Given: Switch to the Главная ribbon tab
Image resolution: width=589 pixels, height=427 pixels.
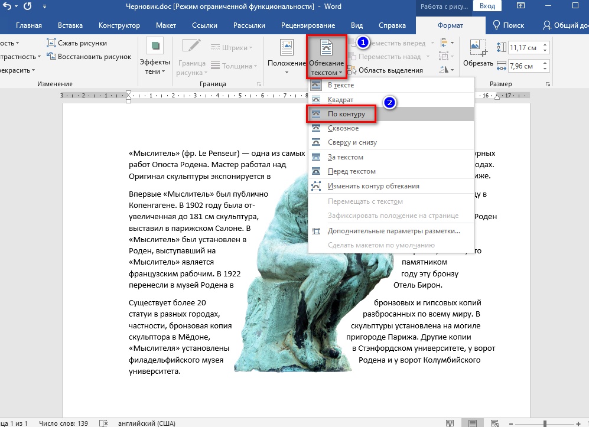Looking at the screenshot, I should (x=29, y=25).
